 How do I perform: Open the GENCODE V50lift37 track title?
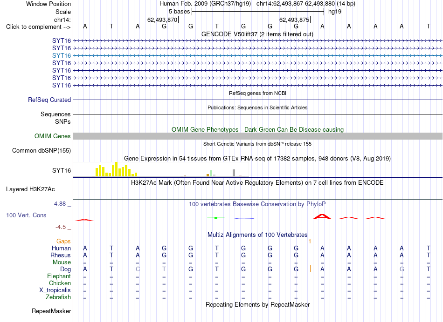[x=257, y=34]
